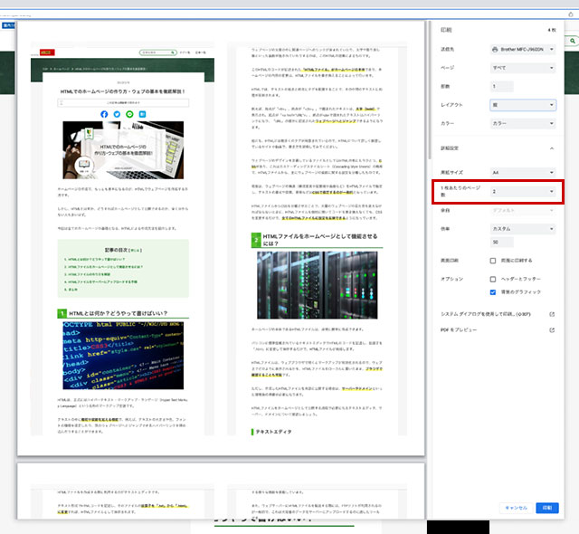Open the レイアウト dropdown

[x=523, y=105]
